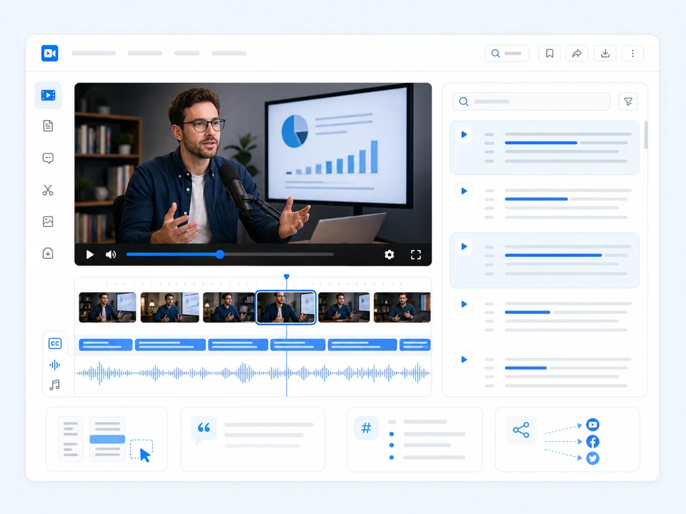Click the transcript panel search field

point(531,101)
